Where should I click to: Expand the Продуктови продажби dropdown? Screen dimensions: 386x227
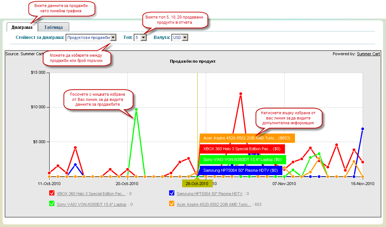click(x=91, y=37)
